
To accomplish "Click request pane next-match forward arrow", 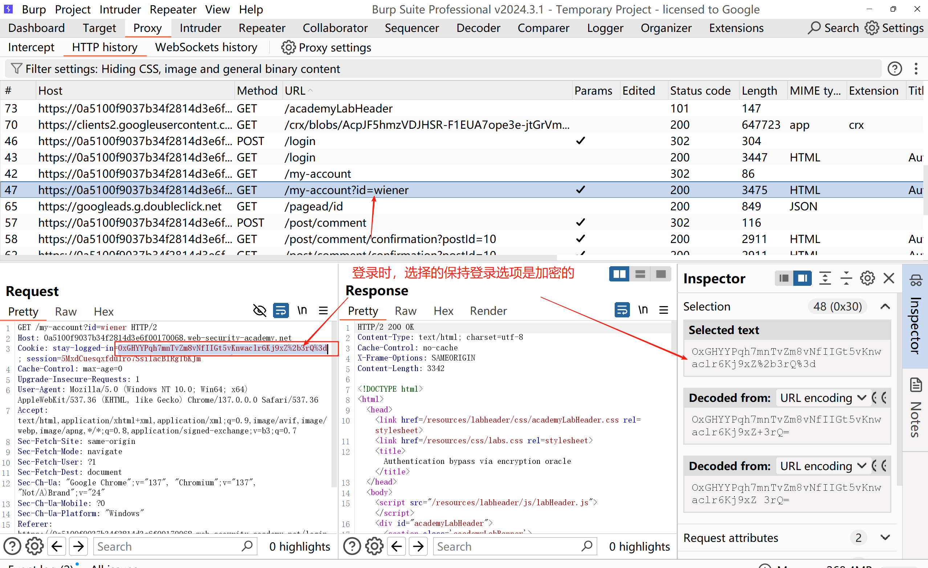I will pyautogui.click(x=79, y=546).
